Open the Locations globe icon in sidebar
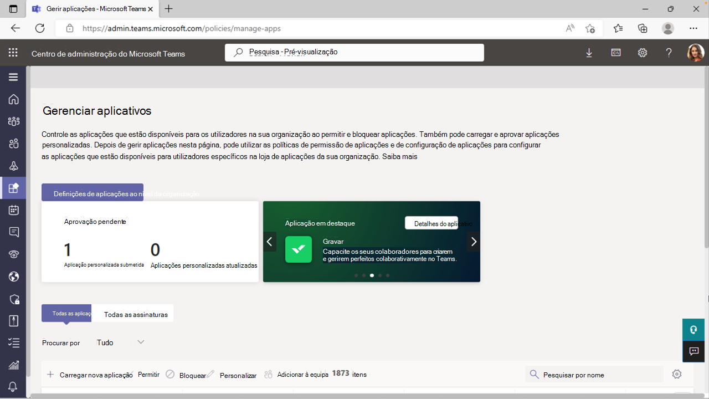 pyautogui.click(x=13, y=277)
